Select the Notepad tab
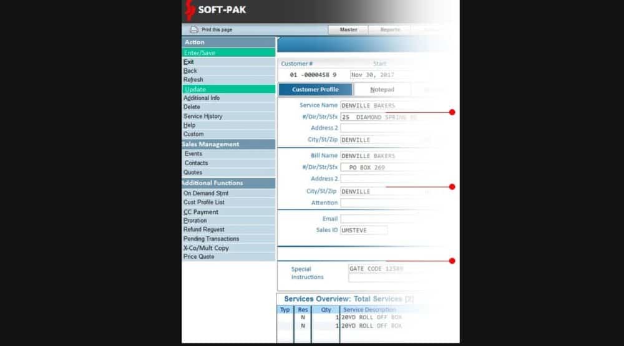624x346 pixels. (x=382, y=90)
